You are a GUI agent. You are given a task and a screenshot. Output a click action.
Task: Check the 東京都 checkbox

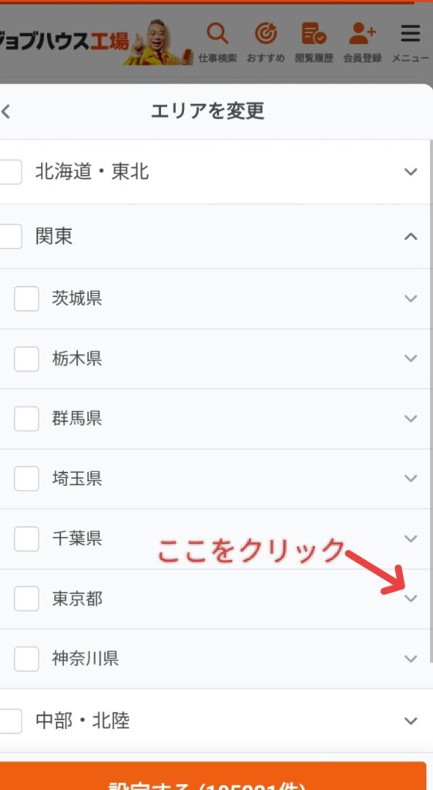coord(27,599)
